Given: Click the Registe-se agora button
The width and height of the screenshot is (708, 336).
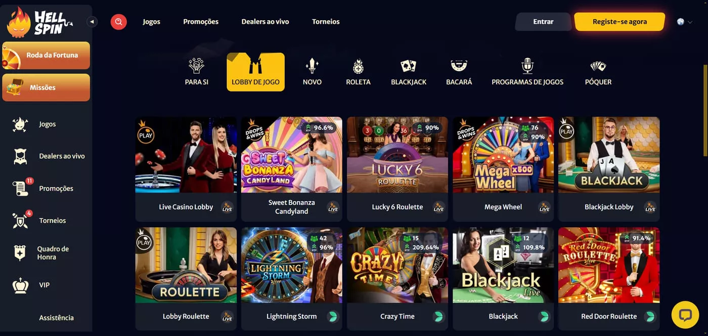Looking at the screenshot, I should point(619,22).
